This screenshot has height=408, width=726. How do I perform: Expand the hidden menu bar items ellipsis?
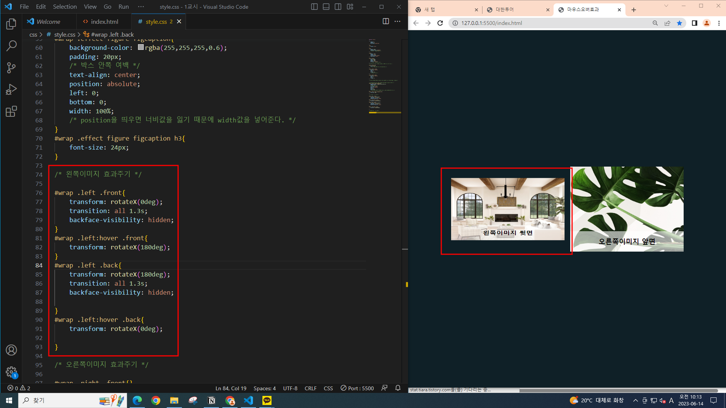click(x=141, y=7)
